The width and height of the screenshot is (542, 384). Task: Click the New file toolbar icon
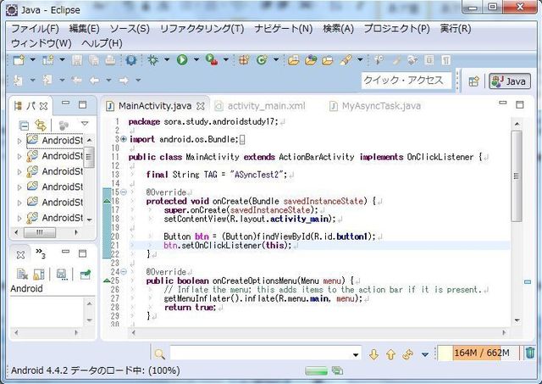(19, 60)
